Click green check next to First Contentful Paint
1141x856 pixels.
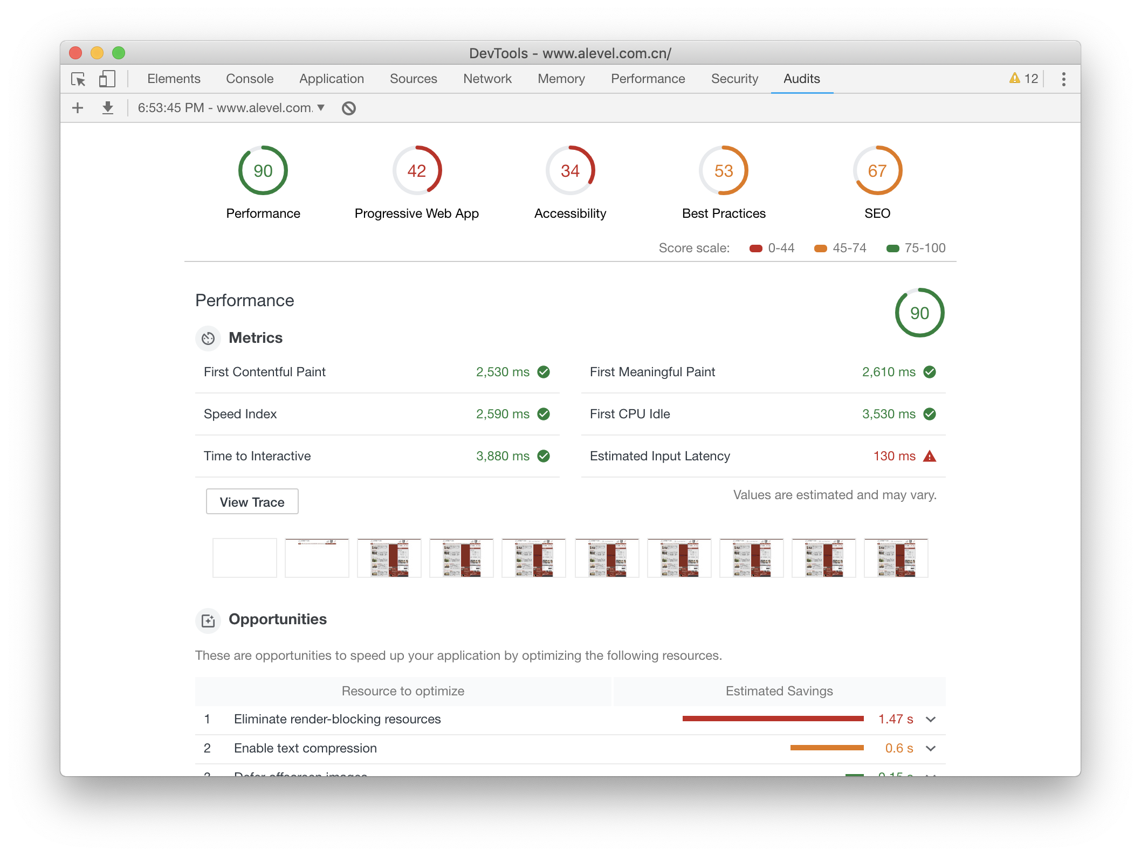pyautogui.click(x=544, y=372)
